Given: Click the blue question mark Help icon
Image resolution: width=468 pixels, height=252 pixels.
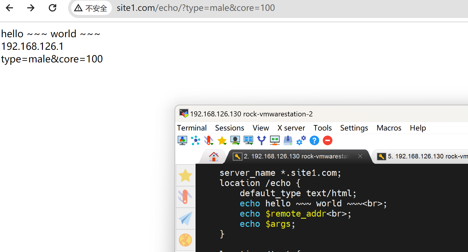Looking at the screenshot, I should (314, 140).
